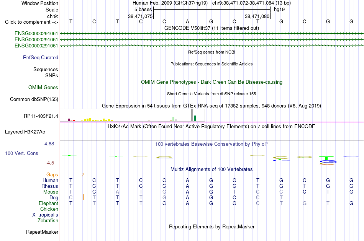Click the 'Click to complement -->' label
This screenshot has width=364, height=241.
click(x=31, y=22)
